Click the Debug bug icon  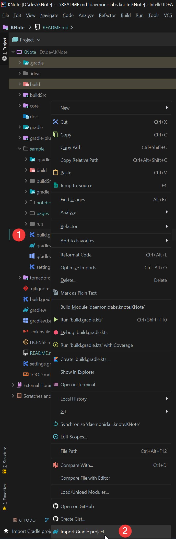coord(56,332)
